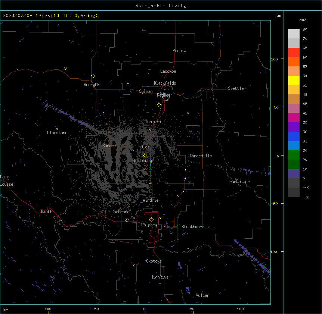Viewport: 322px width, 314px height.
Task: Click the white caret marker below Ponoka
Action: tap(136, 55)
